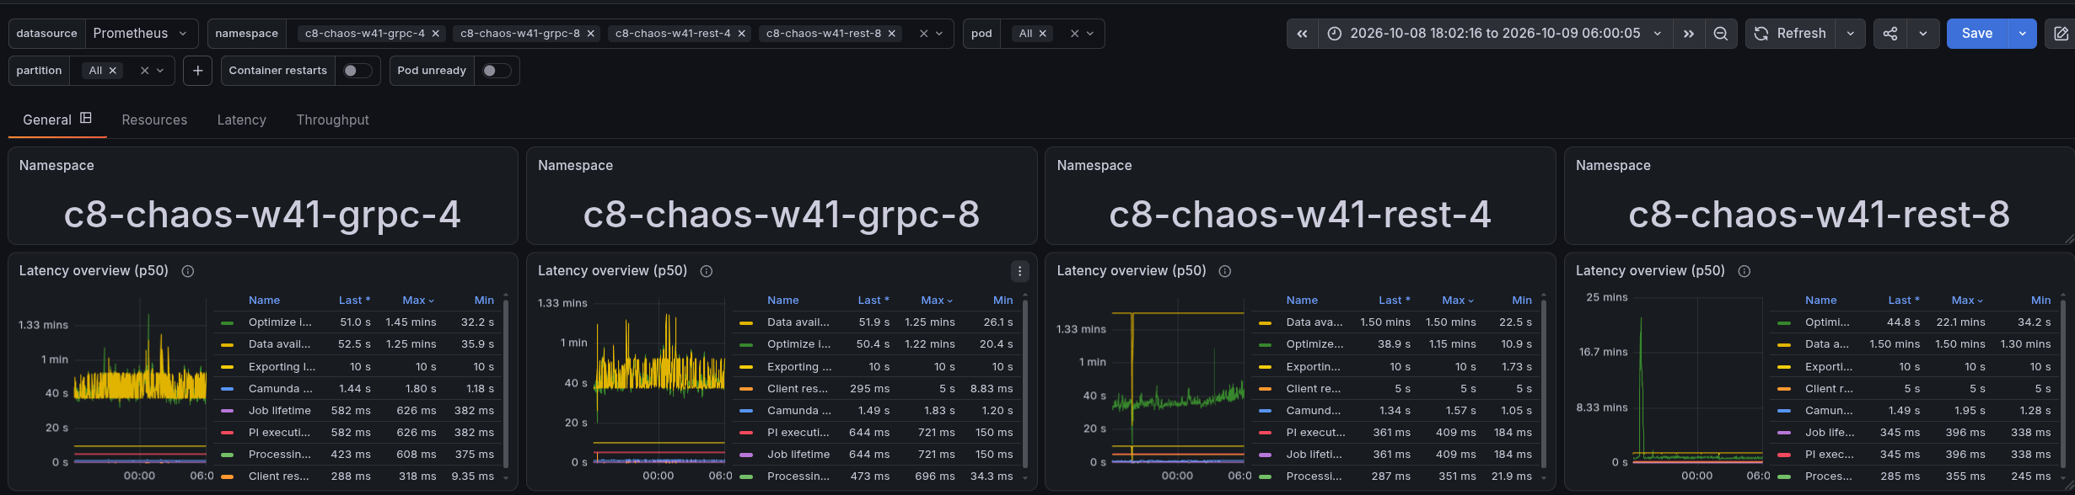Open the Save options dropdown arrow
The image size is (2075, 495).
(x=2022, y=34)
